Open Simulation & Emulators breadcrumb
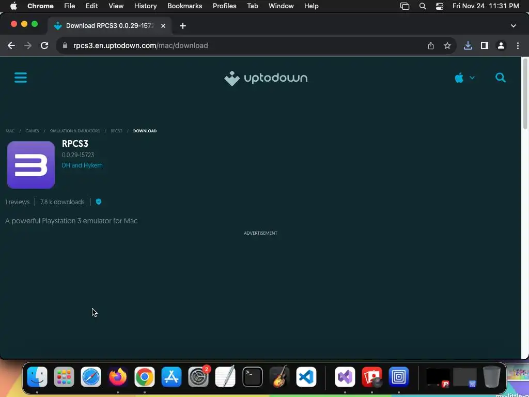529x397 pixels. (75, 131)
